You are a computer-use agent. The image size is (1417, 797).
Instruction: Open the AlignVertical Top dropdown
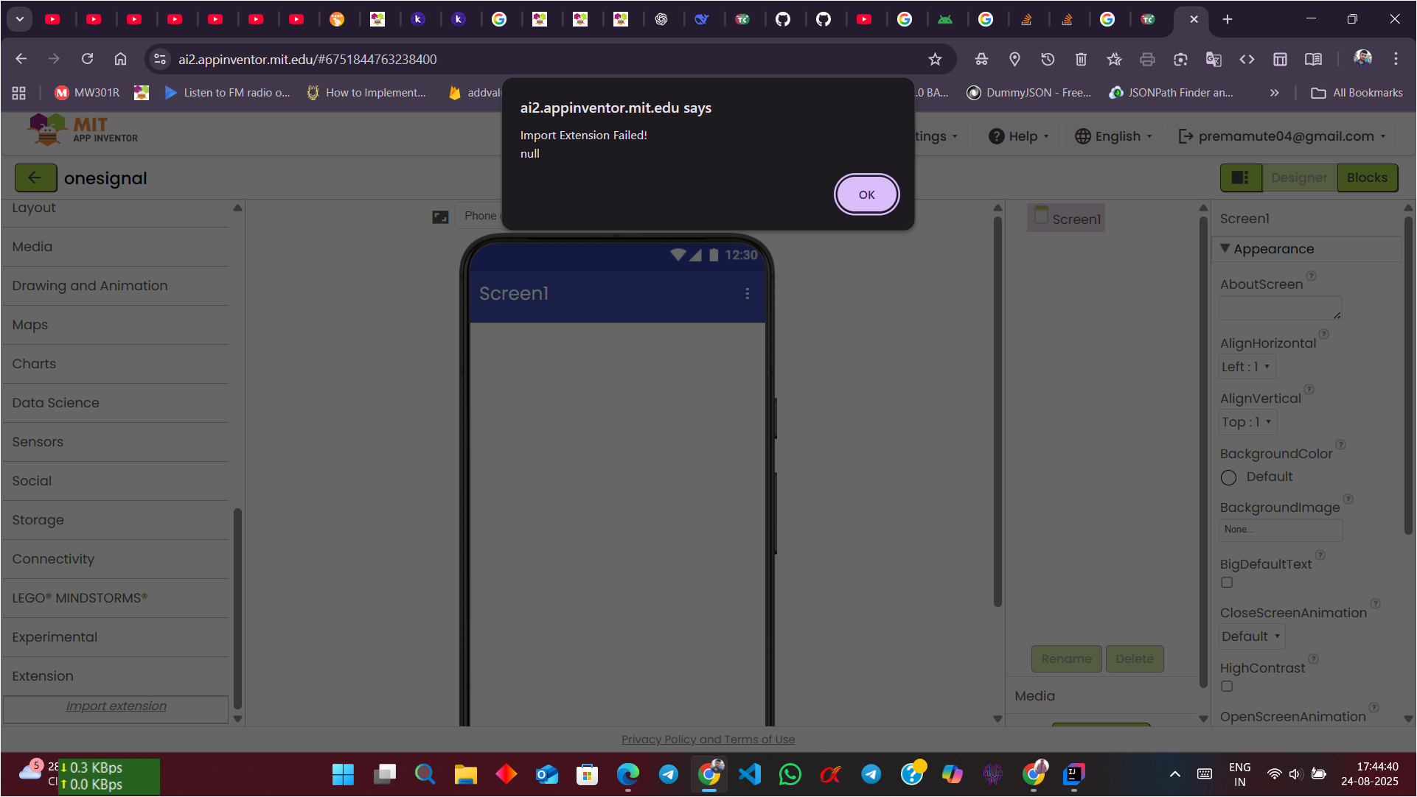coord(1247,422)
